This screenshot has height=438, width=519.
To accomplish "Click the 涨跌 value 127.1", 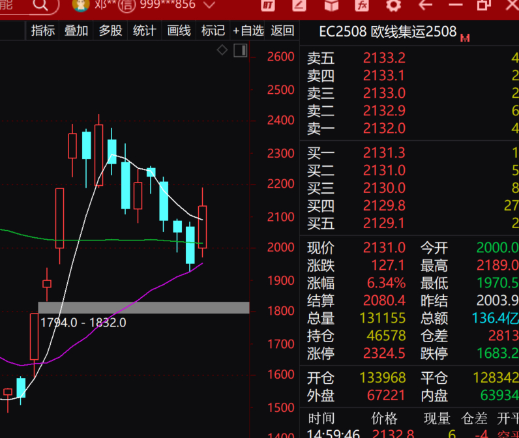I will click(x=387, y=265).
